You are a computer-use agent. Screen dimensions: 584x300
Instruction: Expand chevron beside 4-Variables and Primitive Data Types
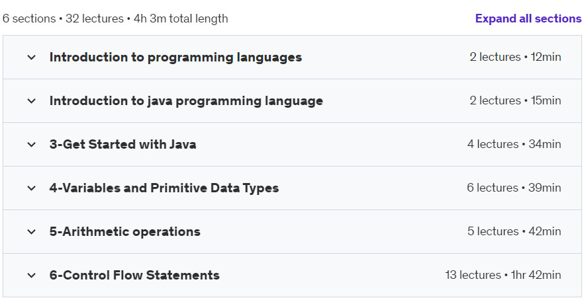(x=32, y=188)
